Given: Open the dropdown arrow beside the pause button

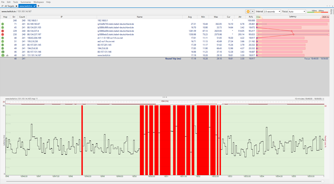Looking at the screenshot, I should coord(253,11).
